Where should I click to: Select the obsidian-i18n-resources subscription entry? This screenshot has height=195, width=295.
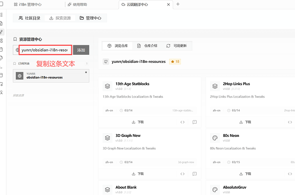coord(51,76)
